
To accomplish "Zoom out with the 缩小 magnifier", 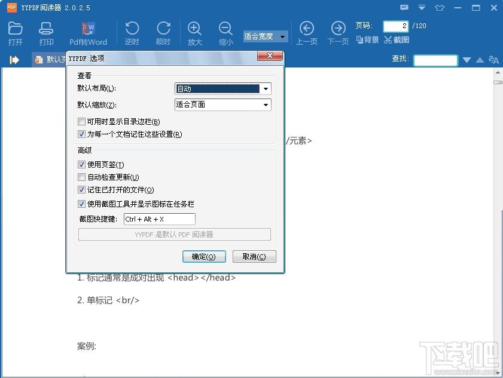I will (225, 33).
